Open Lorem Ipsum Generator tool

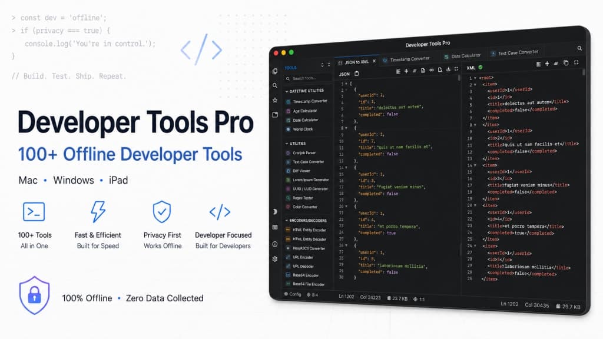307,180
